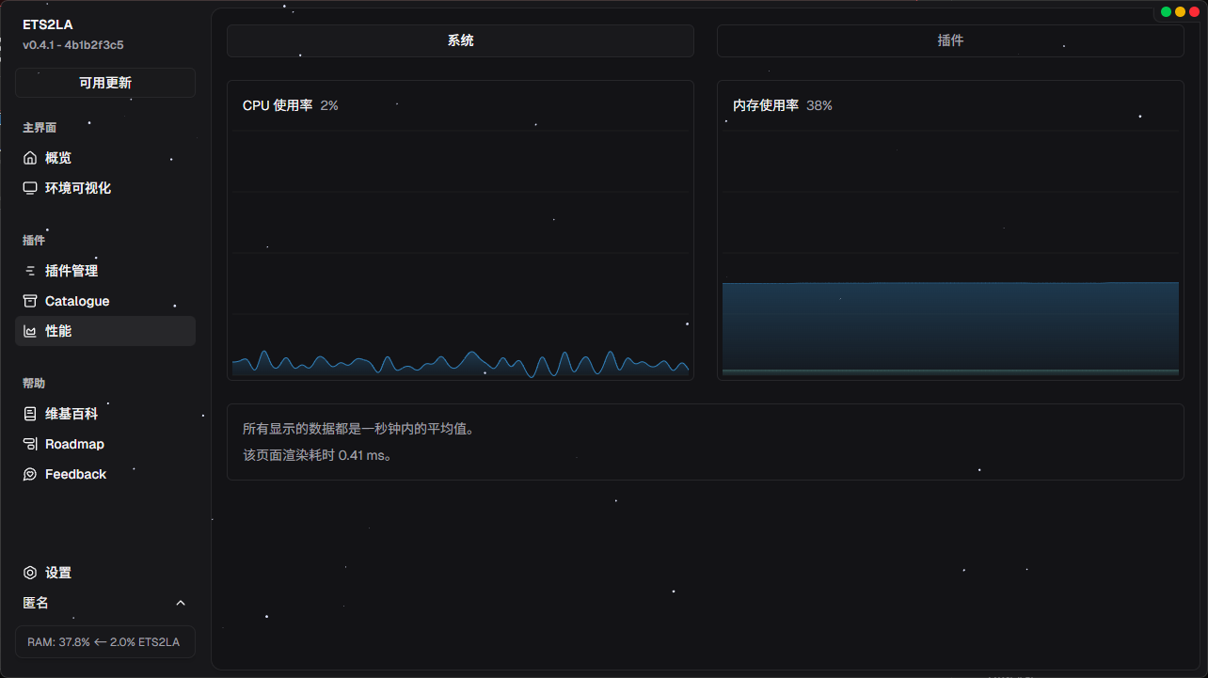The image size is (1208, 678).
Task: Click the green window control dot
Action: (x=1167, y=12)
